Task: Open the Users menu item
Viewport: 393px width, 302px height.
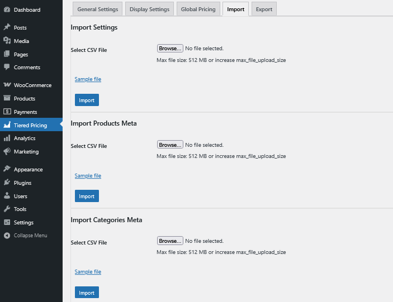Action: [x=20, y=196]
